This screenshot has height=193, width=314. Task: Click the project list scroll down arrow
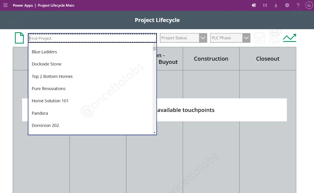(154, 132)
